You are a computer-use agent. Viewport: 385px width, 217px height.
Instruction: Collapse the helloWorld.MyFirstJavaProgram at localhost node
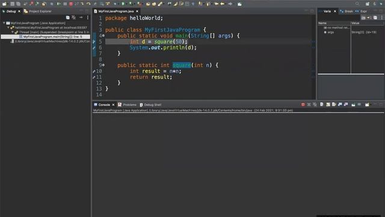8,28
